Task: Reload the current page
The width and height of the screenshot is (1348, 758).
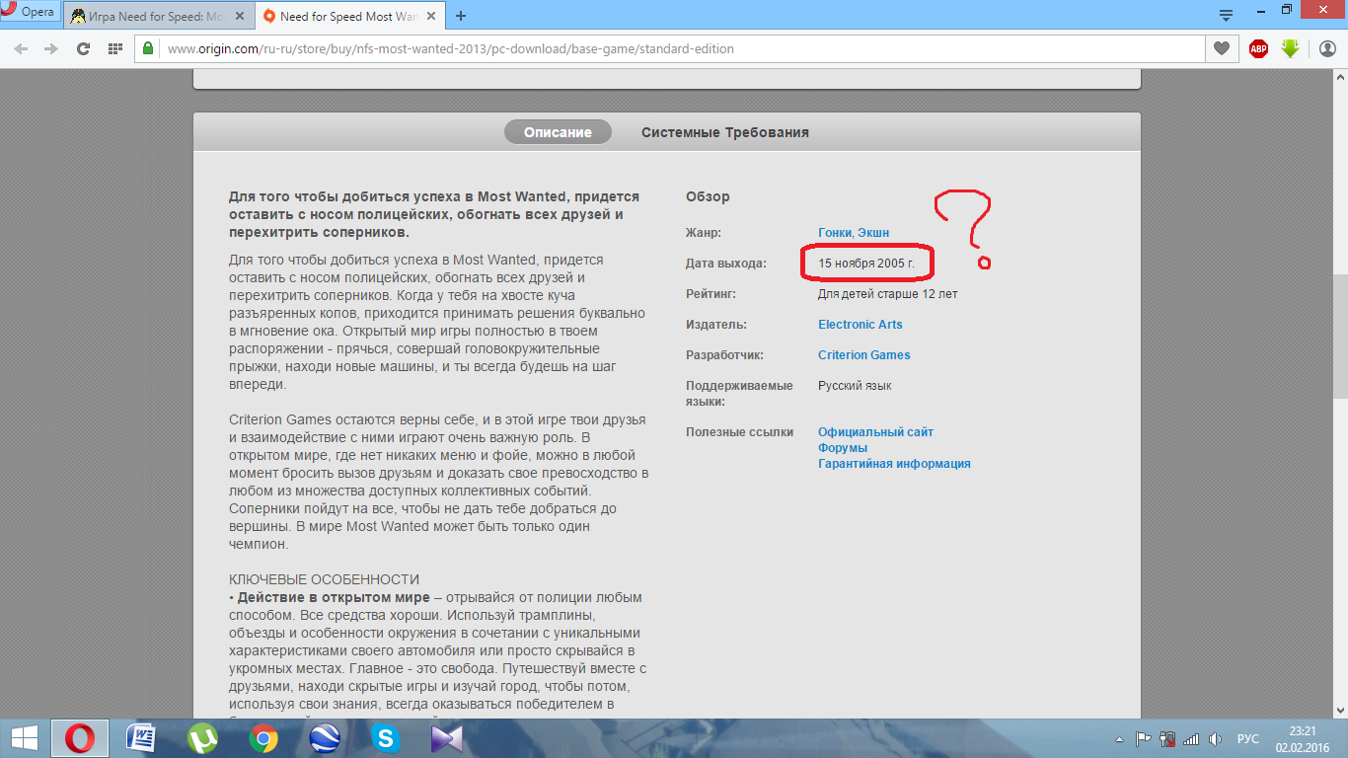Action: pos(83,48)
